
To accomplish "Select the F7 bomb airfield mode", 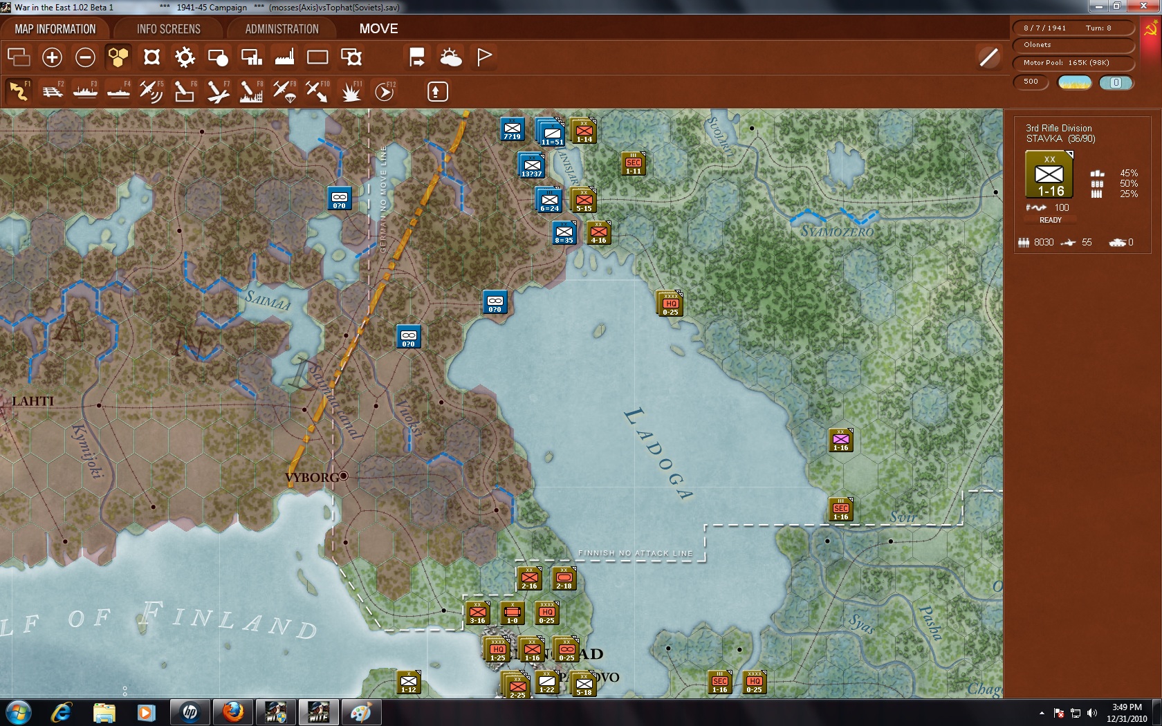I will (x=218, y=91).
